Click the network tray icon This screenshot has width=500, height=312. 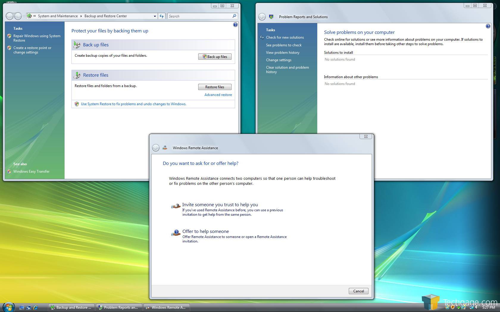point(472,307)
